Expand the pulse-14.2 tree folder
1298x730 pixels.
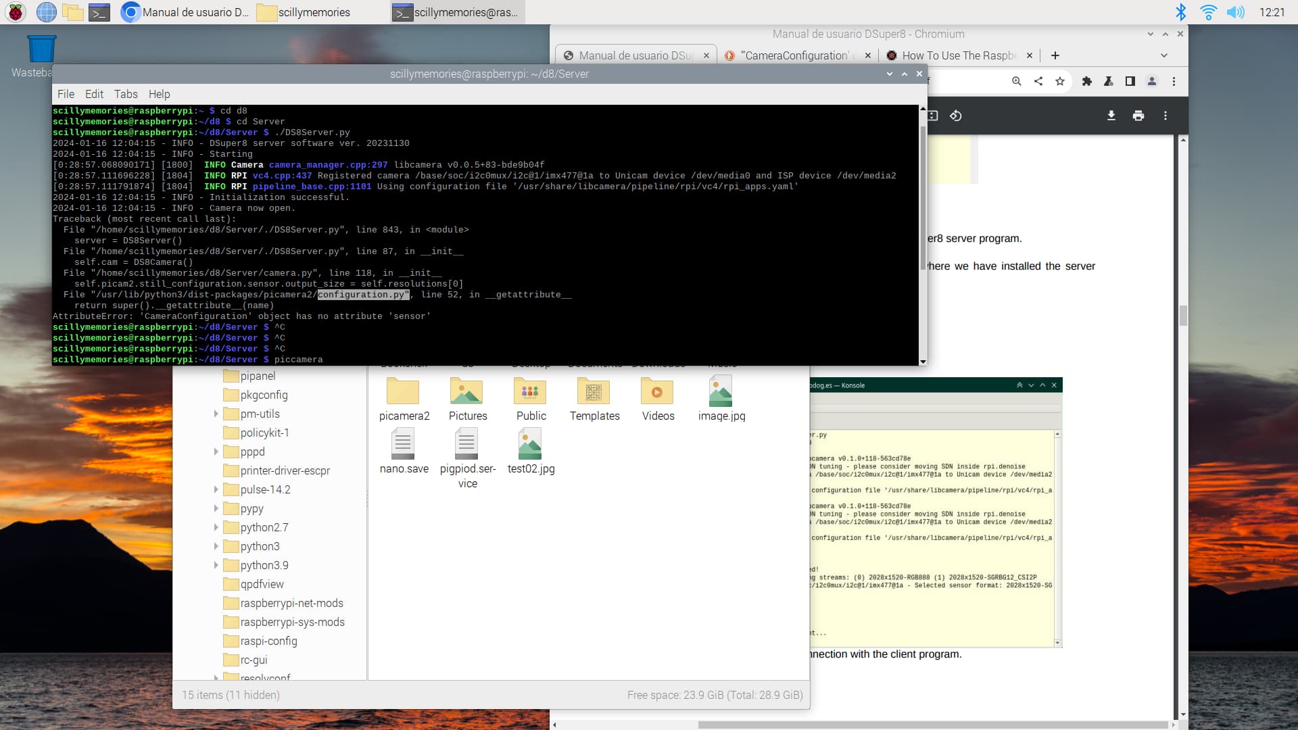coord(216,489)
